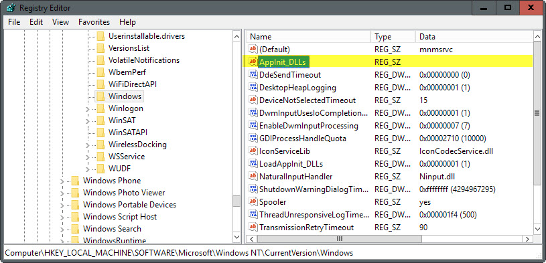Expand the WUDF key
546x263 pixels.
[87, 169]
